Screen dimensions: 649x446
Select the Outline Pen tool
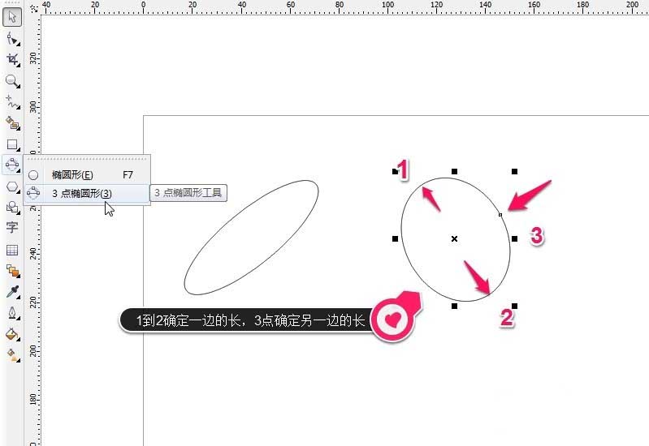click(12, 313)
